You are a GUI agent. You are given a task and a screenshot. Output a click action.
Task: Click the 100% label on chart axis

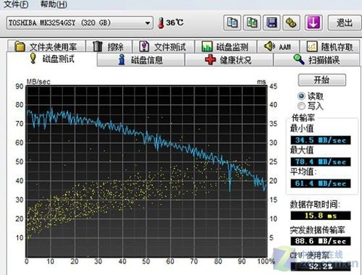coord(266,261)
